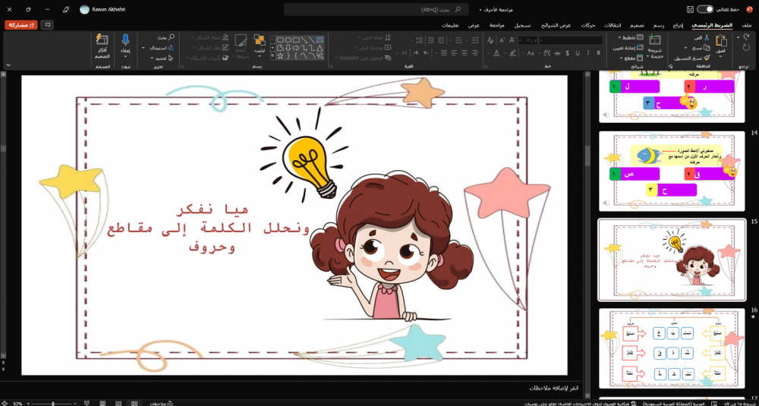Click the Replace (استبدال) icon
Viewport: 759px width, 406px height.
(x=171, y=47)
